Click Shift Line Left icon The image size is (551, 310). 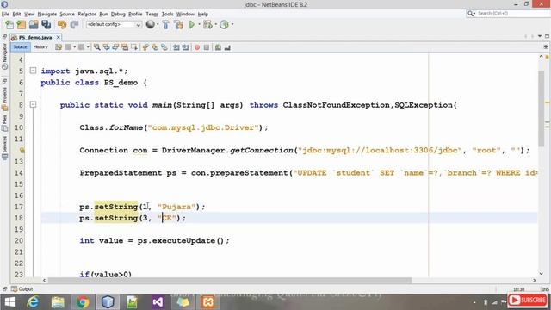(x=176, y=47)
